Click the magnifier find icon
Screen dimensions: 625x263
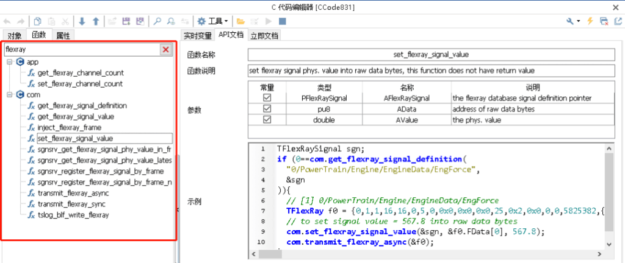pos(157,21)
